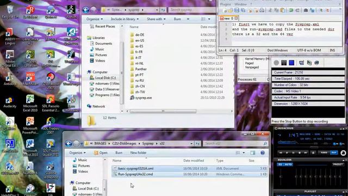Viewport: 348px width, 196px height.
Task: Select the SDL Trados 2007 desktop icon
Action: pyautogui.click(x=51, y=126)
